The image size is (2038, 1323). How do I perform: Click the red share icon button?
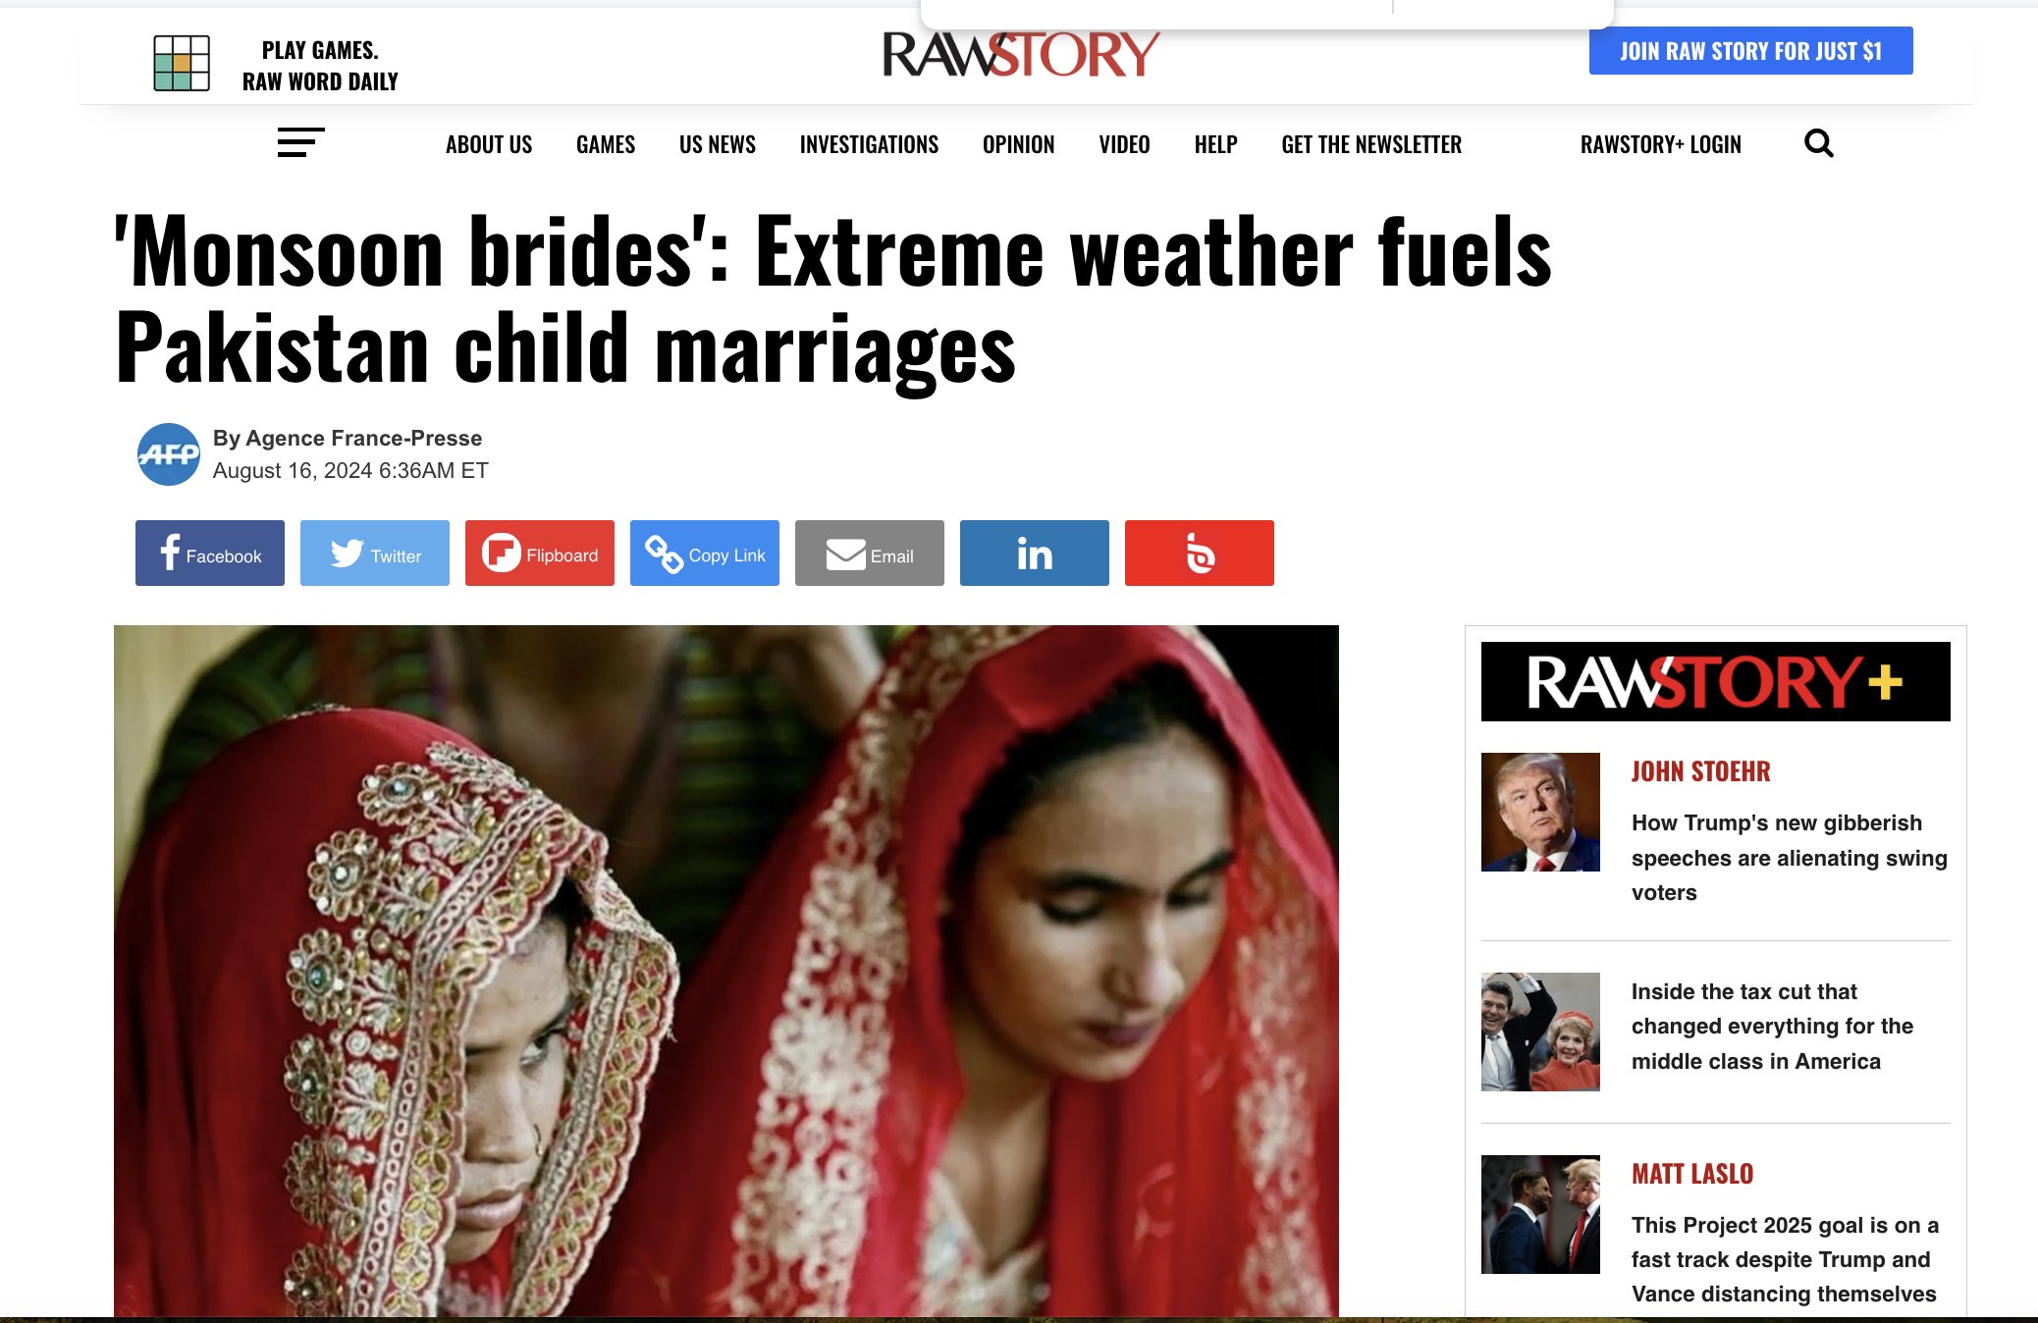[1200, 554]
